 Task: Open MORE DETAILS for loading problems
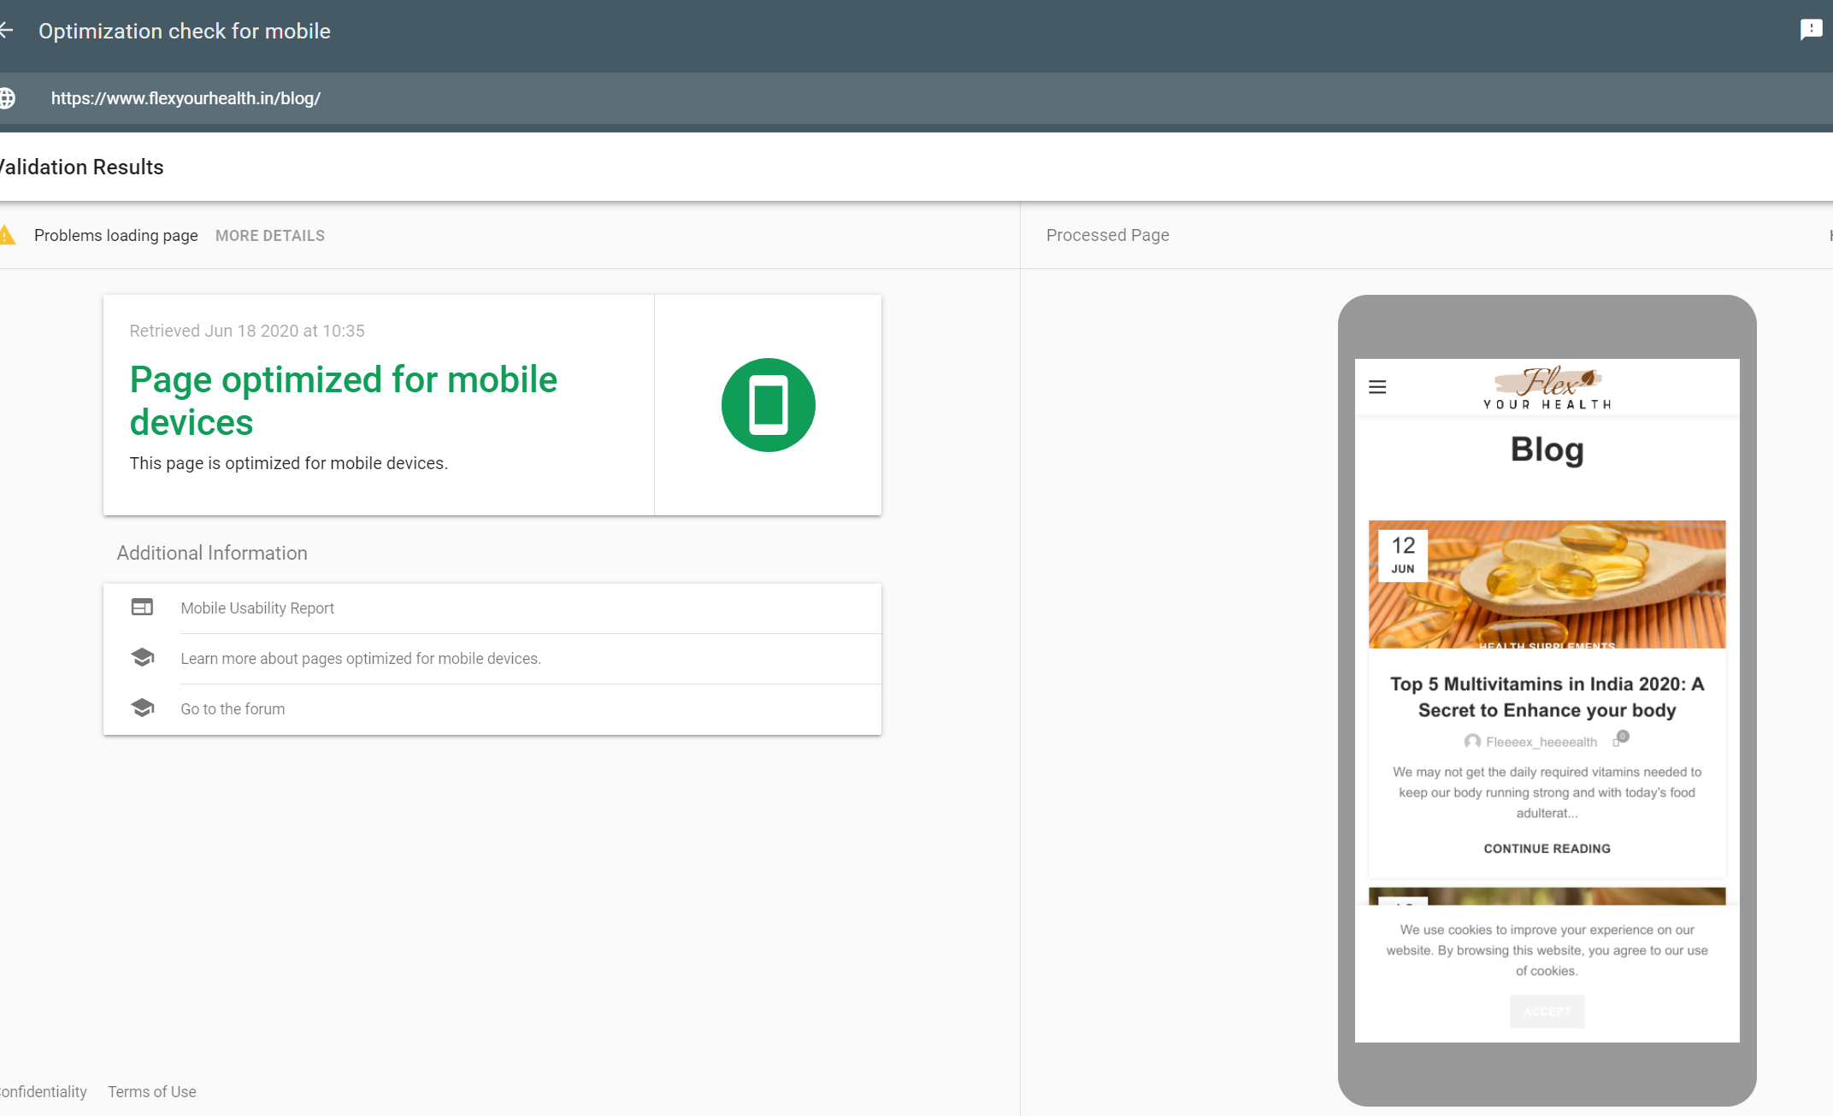[270, 236]
